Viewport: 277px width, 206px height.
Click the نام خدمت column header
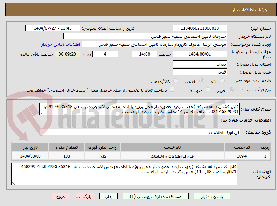[x=172, y=147]
